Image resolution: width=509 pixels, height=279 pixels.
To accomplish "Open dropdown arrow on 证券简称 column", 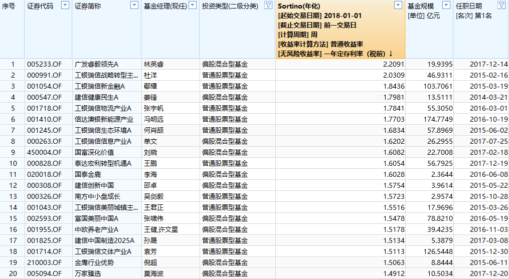I will [134, 5].
